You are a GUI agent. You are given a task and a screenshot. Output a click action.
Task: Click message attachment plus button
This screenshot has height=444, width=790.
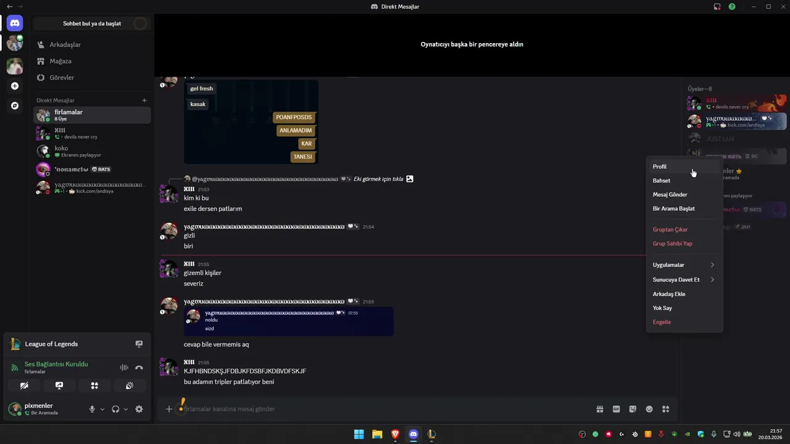(168, 409)
